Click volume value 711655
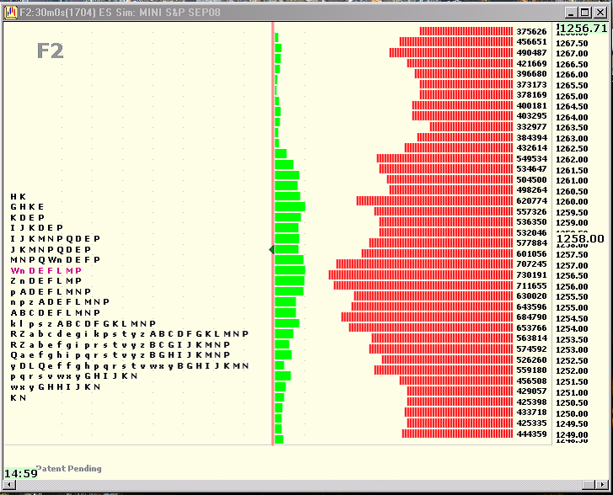The height and width of the screenshot is (495, 613). tap(531, 286)
